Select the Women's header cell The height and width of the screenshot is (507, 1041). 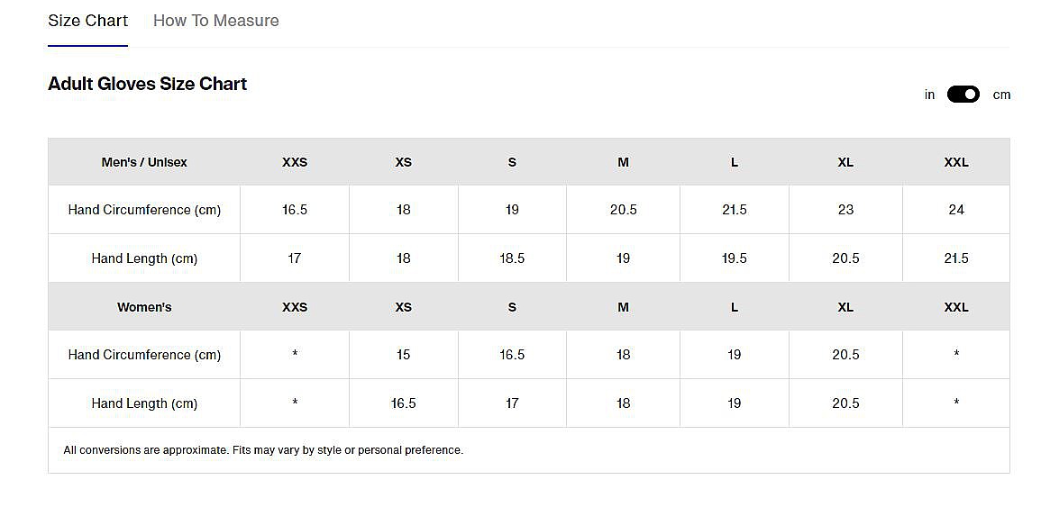(x=144, y=307)
